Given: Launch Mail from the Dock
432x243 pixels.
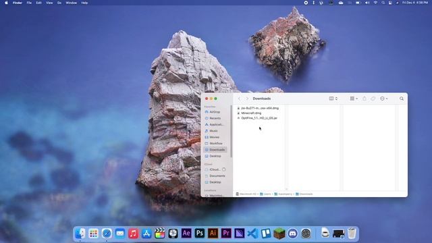Looking at the screenshot, I should [120, 234].
